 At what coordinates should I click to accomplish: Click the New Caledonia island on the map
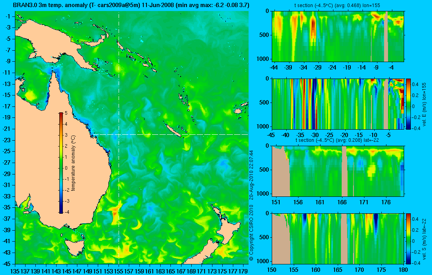click(173, 130)
